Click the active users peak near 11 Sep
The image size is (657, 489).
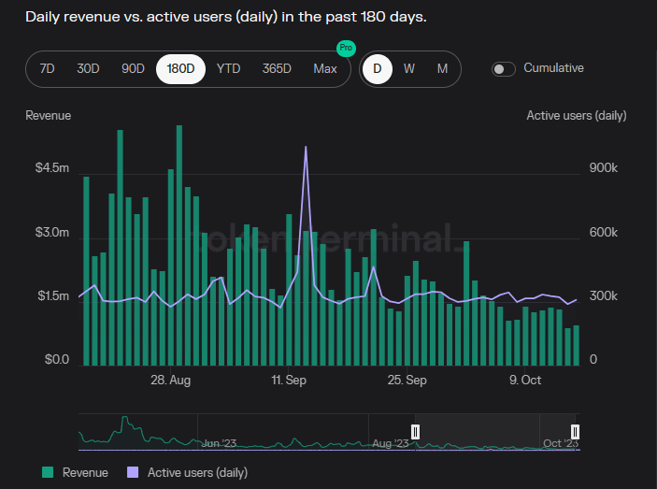tap(306, 148)
